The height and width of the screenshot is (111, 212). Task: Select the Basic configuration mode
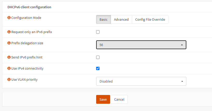[104, 20]
